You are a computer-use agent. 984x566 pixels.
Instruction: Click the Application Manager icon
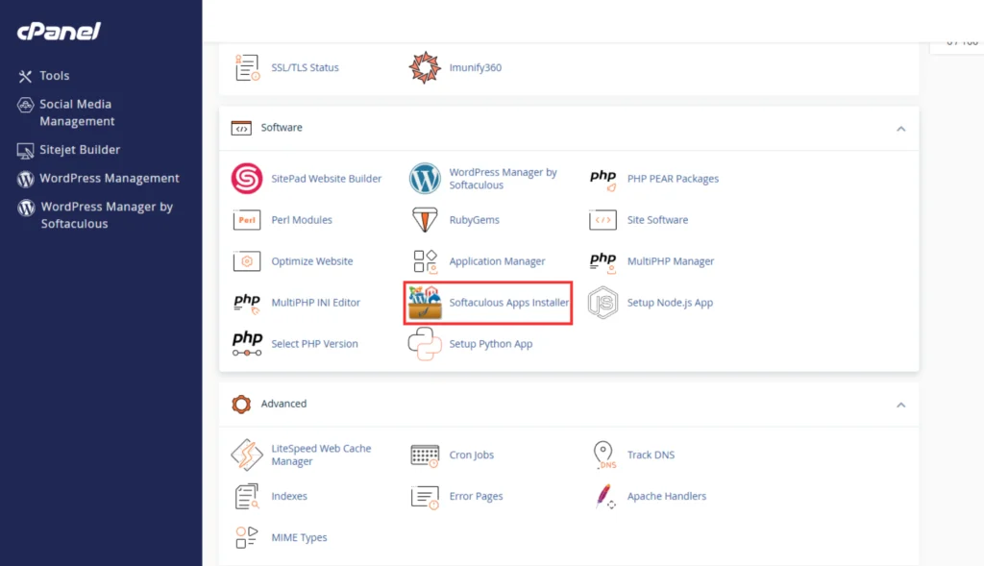[424, 261]
